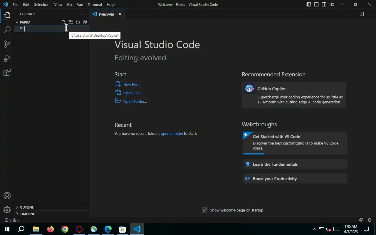Viewport: 376px width, 235px height.
Task: Open the Run and Debug view
Action: pyautogui.click(x=7, y=58)
